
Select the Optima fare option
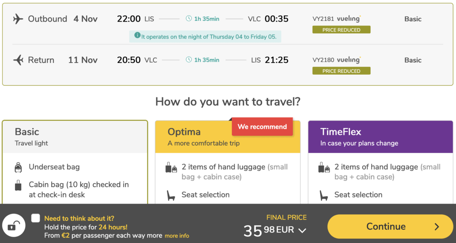pyautogui.click(x=227, y=137)
